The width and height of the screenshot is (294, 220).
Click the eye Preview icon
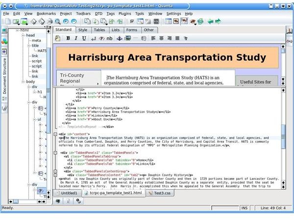click(193, 22)
